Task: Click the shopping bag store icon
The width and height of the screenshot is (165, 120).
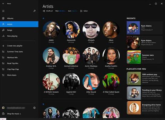Action: (3, 114)
